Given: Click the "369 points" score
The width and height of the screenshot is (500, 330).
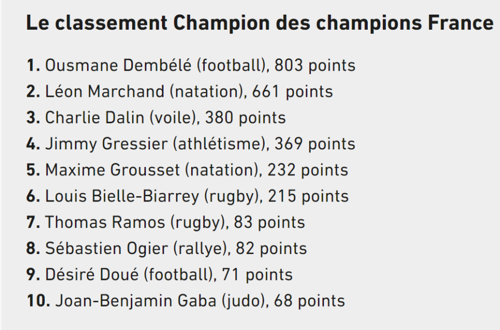Looking at the screenshot, I should (315, 144).
